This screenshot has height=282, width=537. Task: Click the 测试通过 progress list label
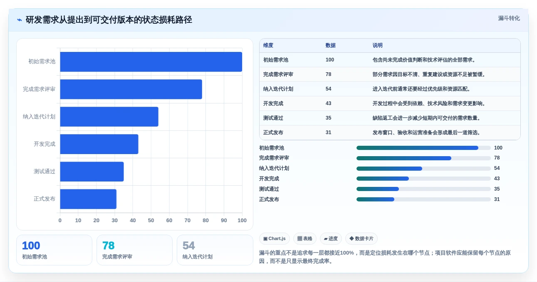tap(269, 189)
